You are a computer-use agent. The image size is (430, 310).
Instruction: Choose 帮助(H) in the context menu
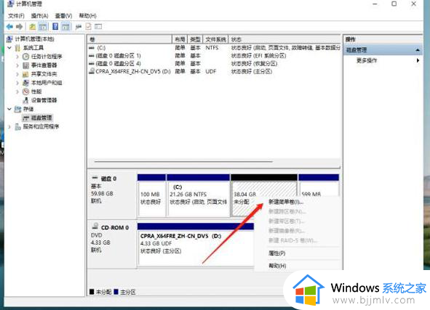tap(277, 266)
